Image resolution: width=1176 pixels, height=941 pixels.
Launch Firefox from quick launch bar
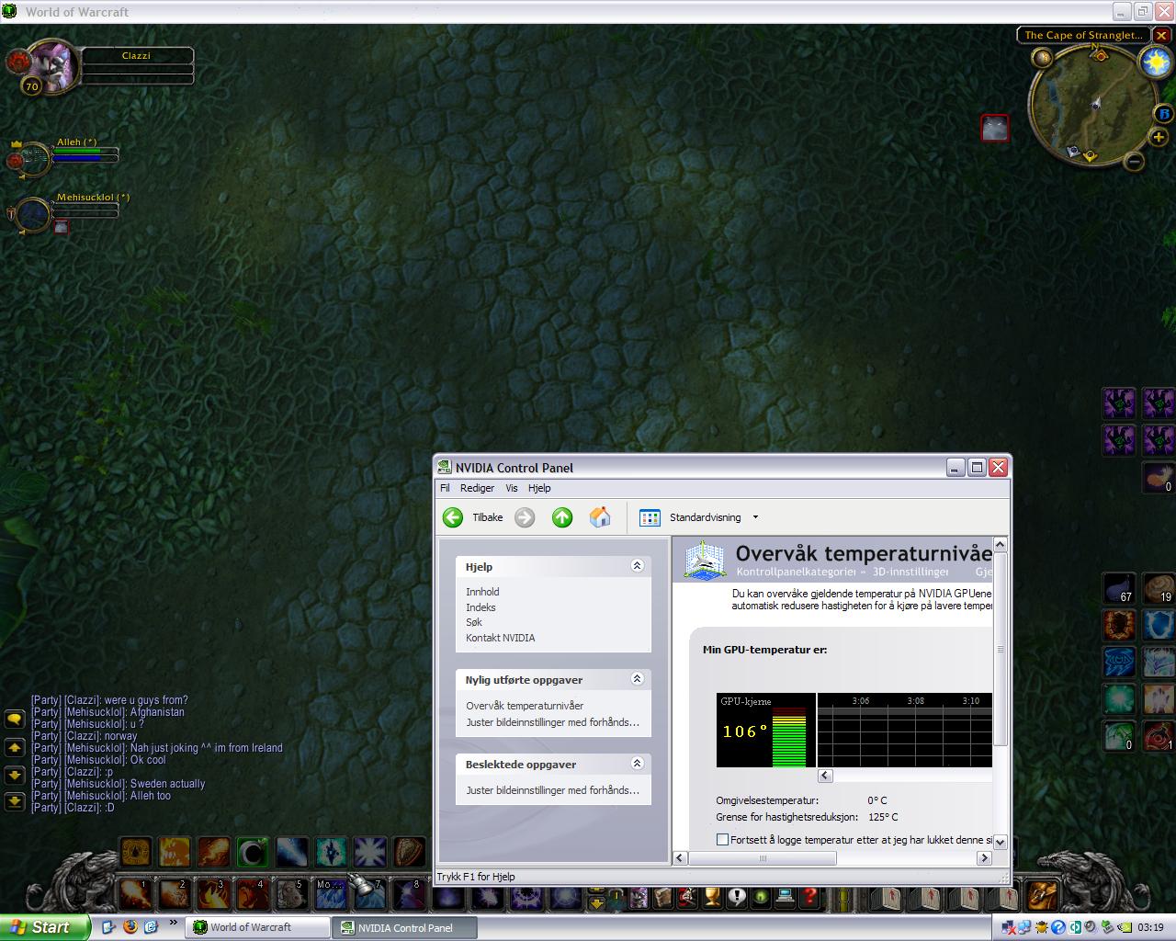(x=130, y=927)
